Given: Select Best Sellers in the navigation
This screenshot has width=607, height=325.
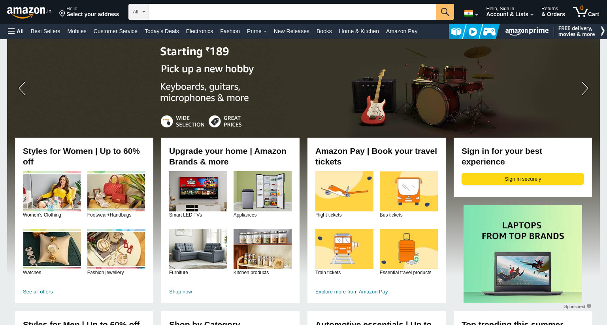Looking at the screenshot, I should coord(45,31).
